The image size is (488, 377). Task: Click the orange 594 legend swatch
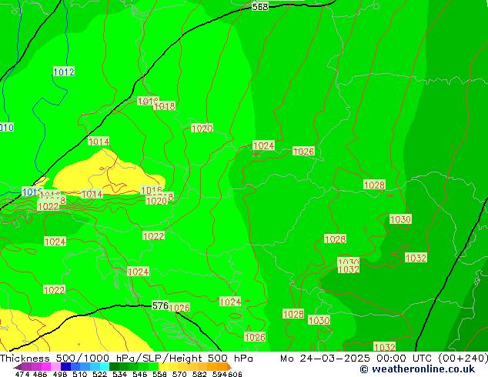click(x=222, y=366)
